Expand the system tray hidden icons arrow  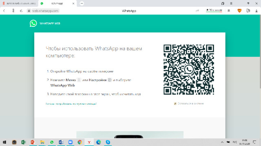tap(222, 142)
